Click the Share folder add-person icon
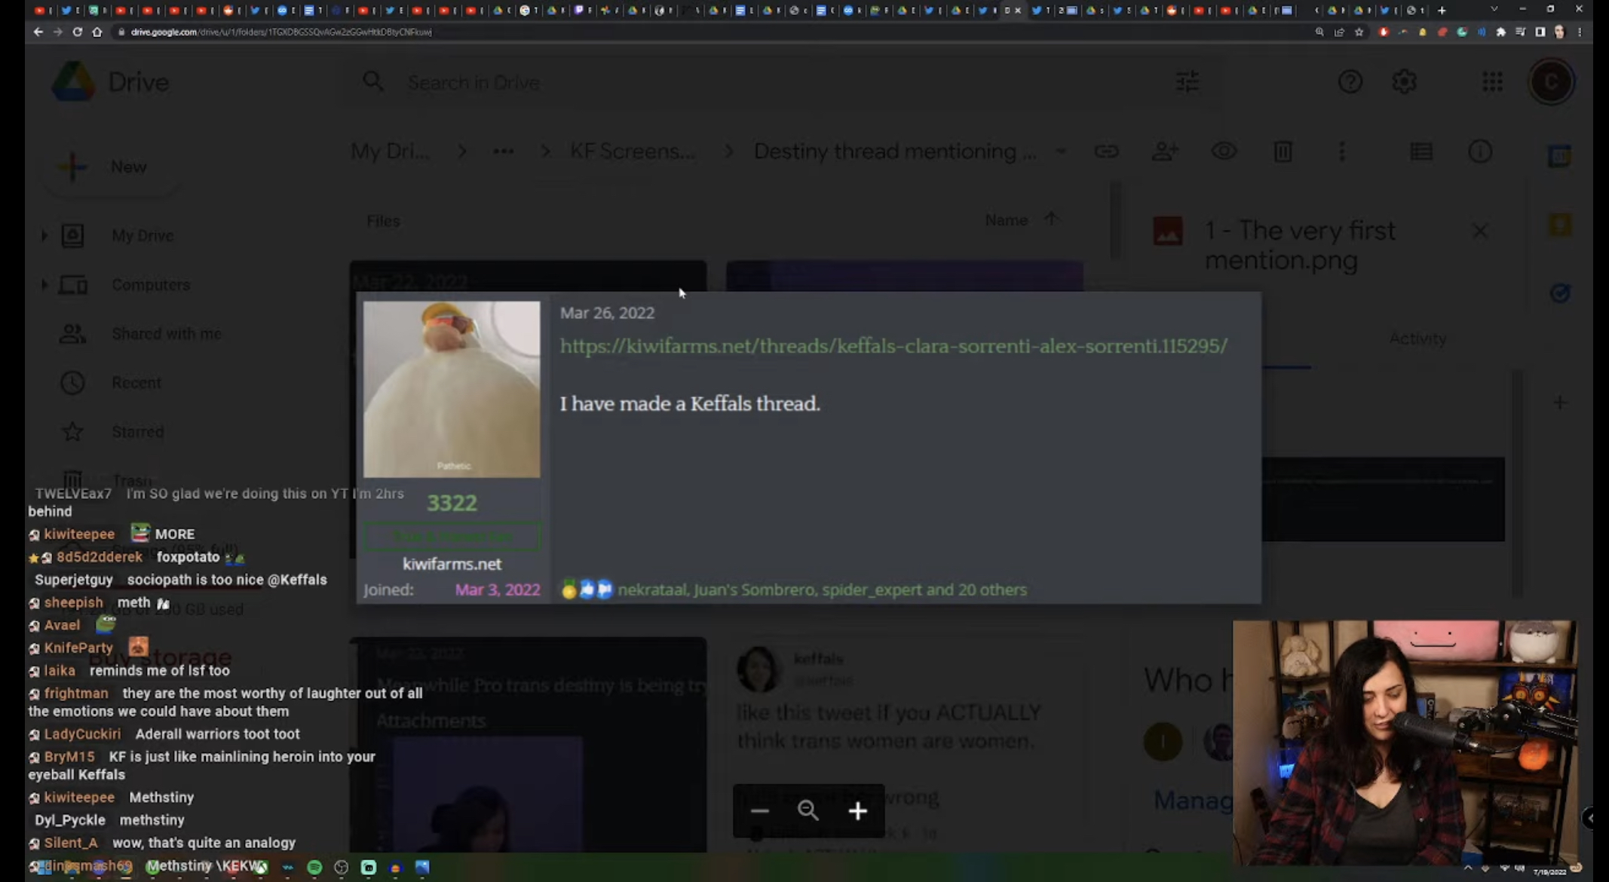This screenshot has height=882, width=1609. 1165,152
